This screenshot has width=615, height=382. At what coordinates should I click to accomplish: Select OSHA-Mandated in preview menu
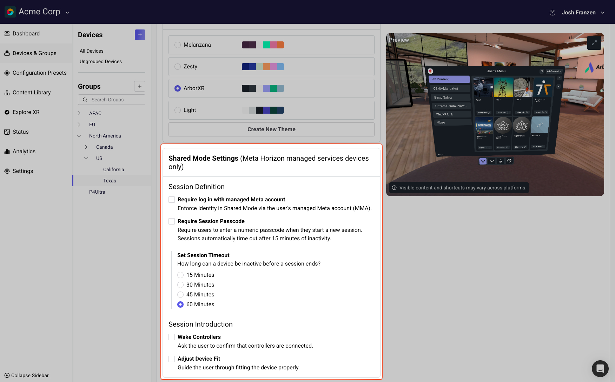point(450,89)
